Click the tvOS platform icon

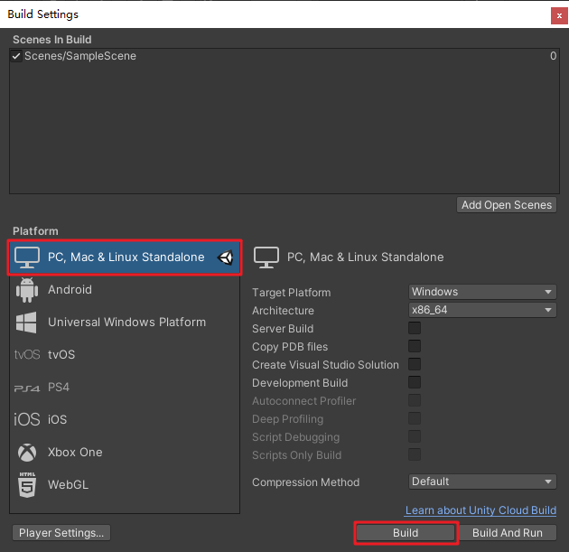(x=27, y=355)
